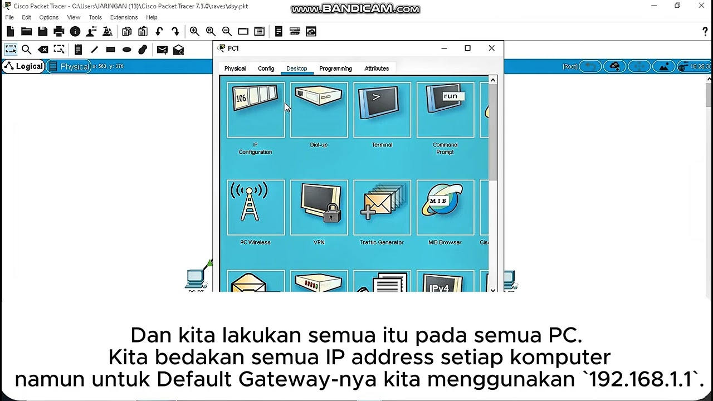Open the Attributes tab of PC1
Screen dimensions: 713x401
[x=377, y=69]
